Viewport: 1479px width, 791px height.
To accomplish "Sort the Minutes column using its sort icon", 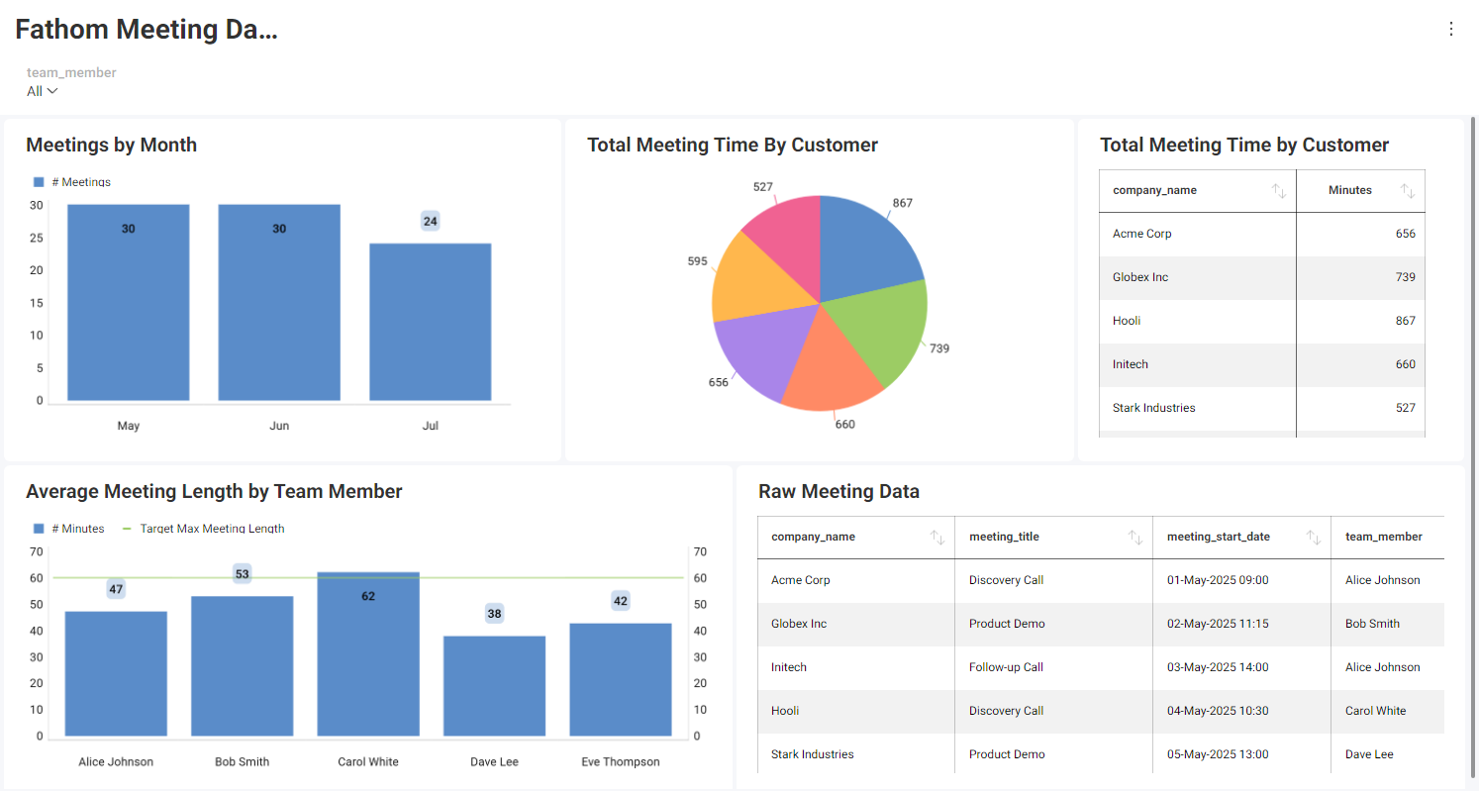I will 1410,190.
